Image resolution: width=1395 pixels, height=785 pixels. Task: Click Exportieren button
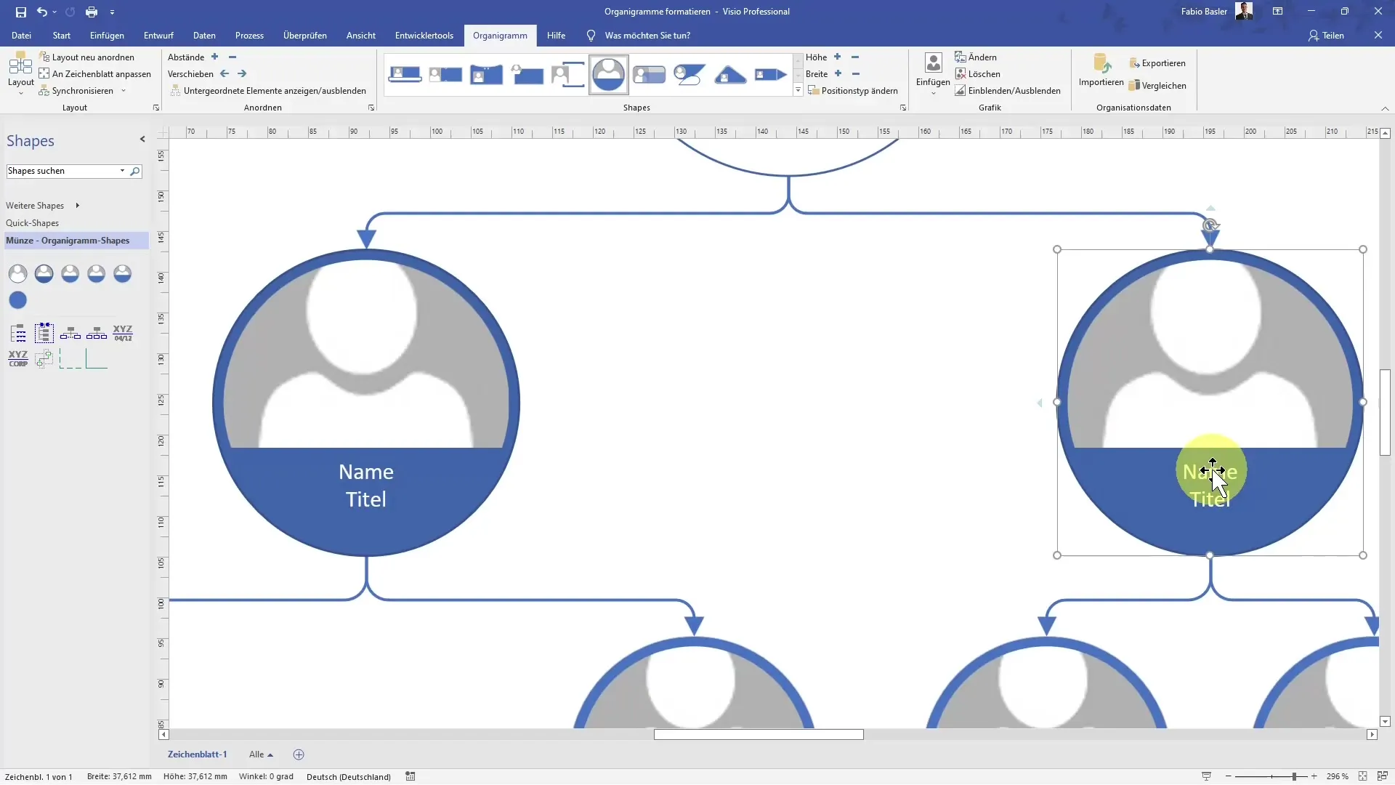click(1157, 63)
